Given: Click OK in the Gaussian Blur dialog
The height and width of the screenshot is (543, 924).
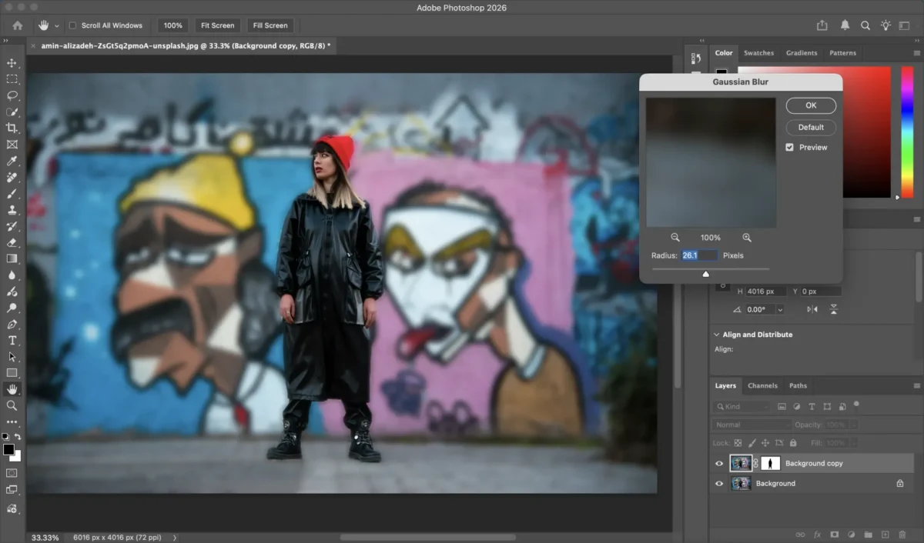Looking at the screenshot, I should [810, 105].
